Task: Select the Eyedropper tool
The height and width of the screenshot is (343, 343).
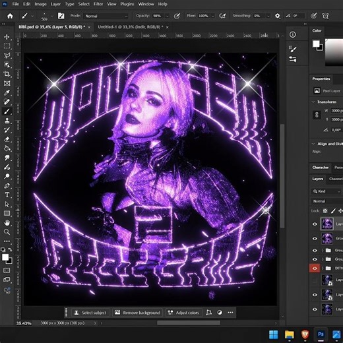Action: [x=7, y=92]
